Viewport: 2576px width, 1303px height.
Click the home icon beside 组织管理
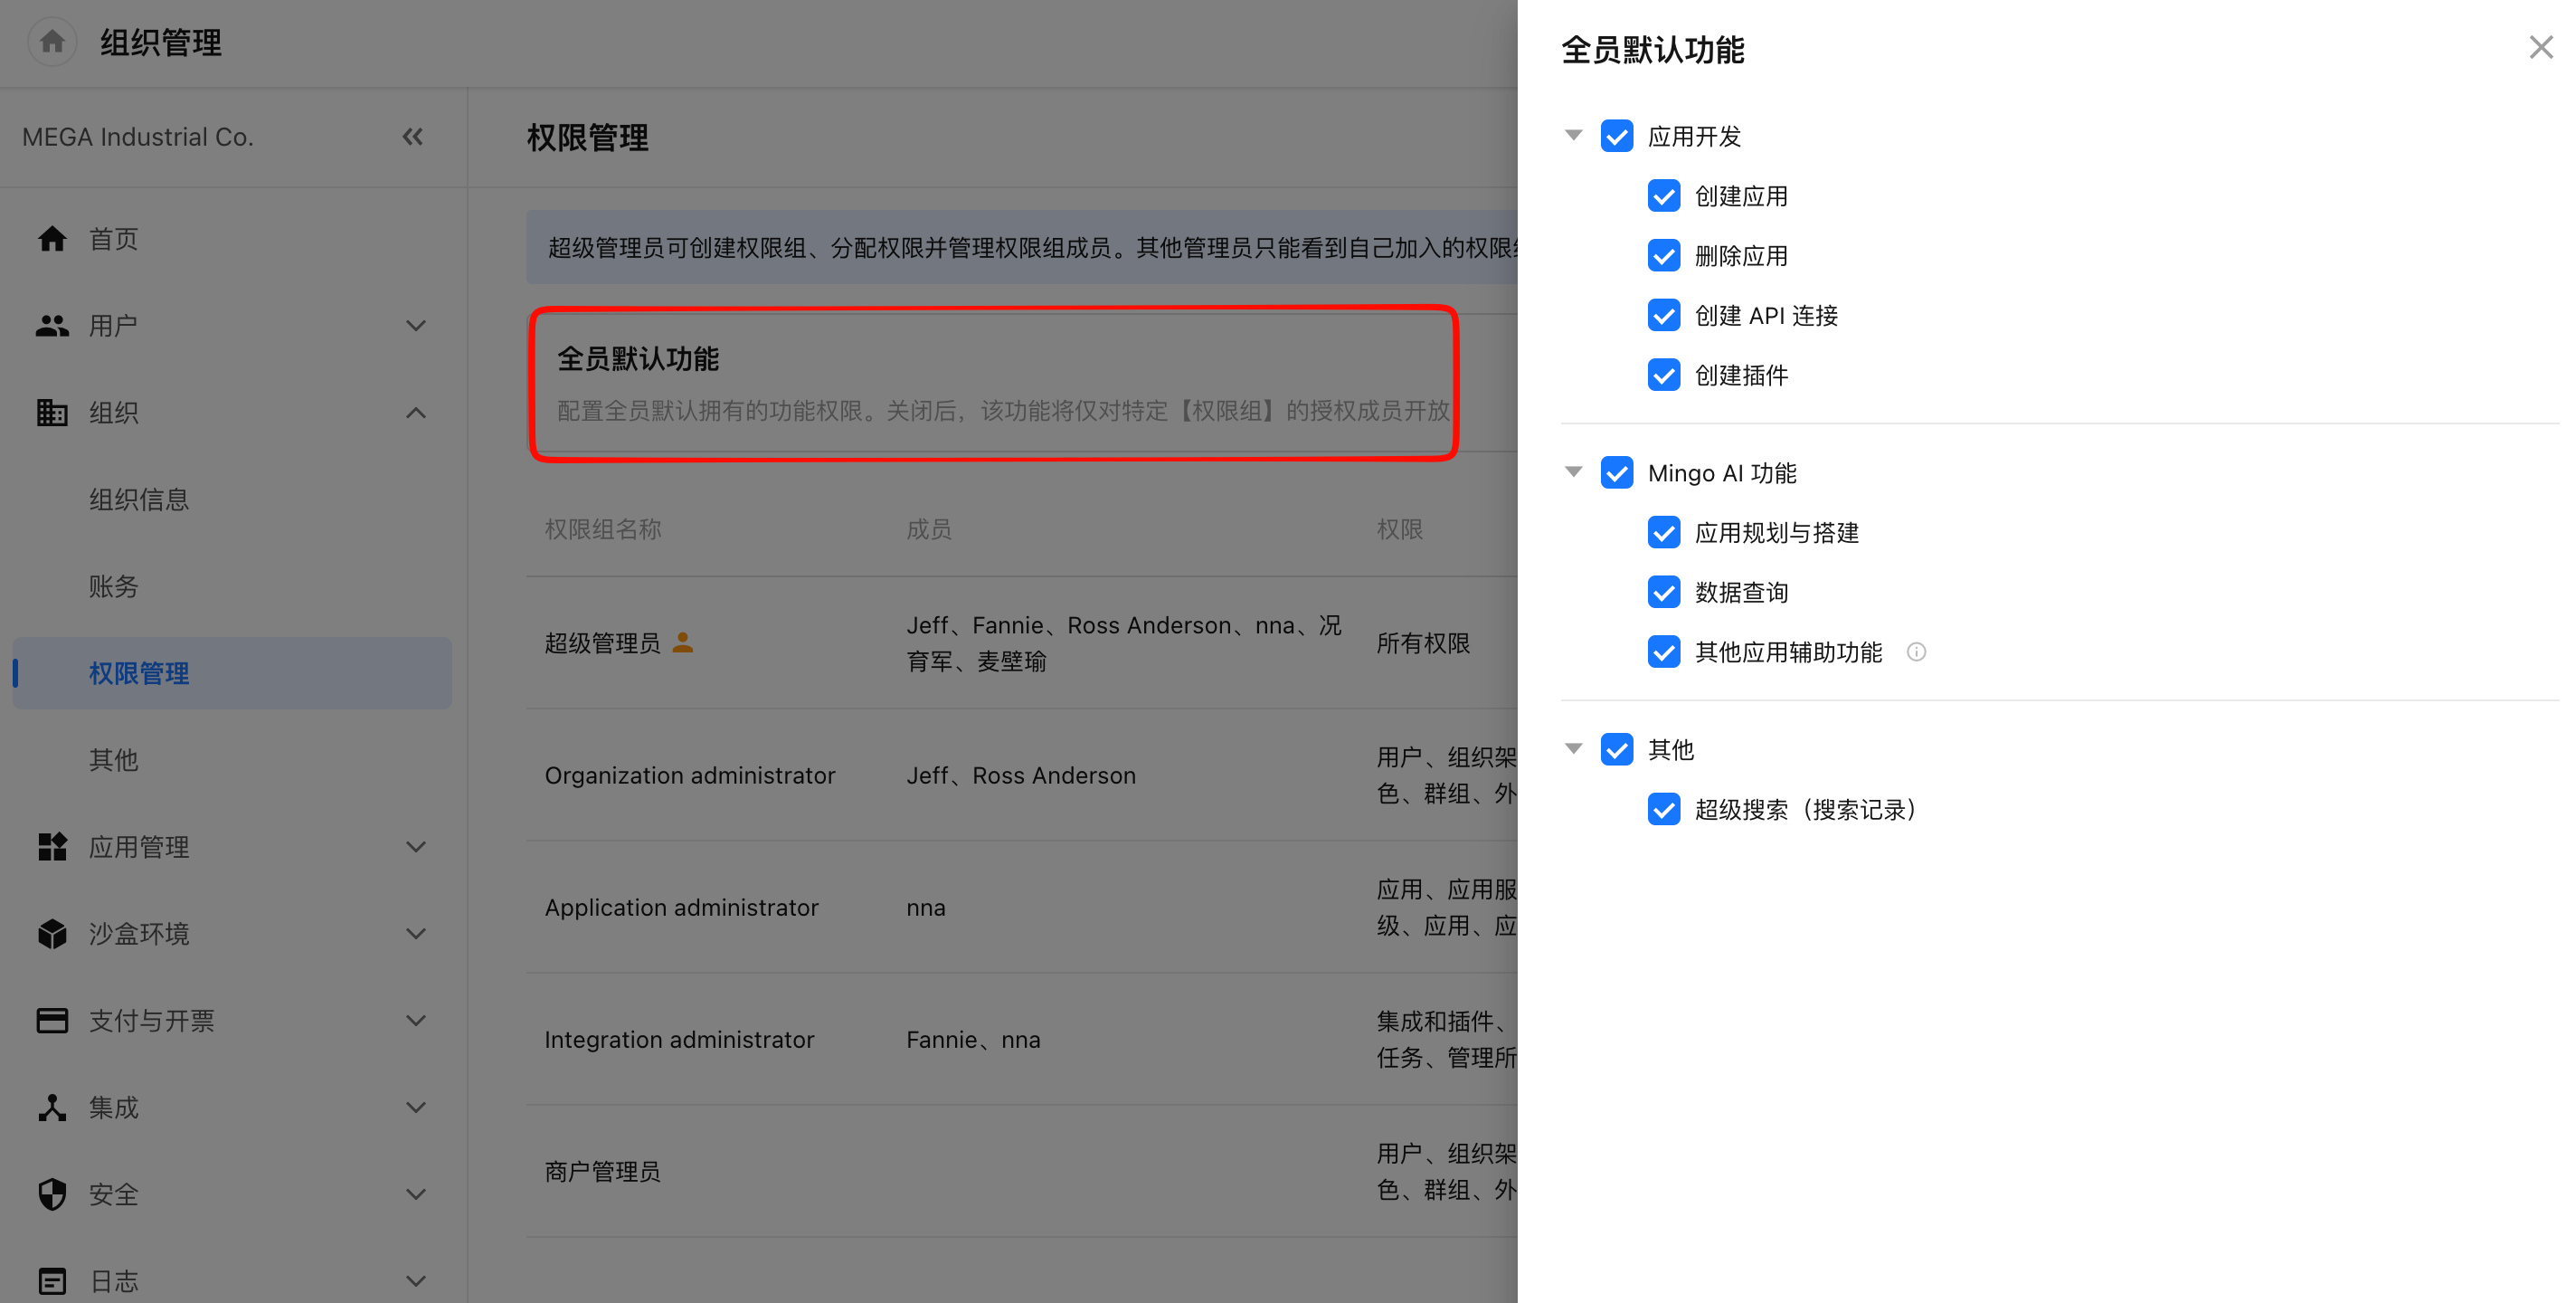(52, 42)
